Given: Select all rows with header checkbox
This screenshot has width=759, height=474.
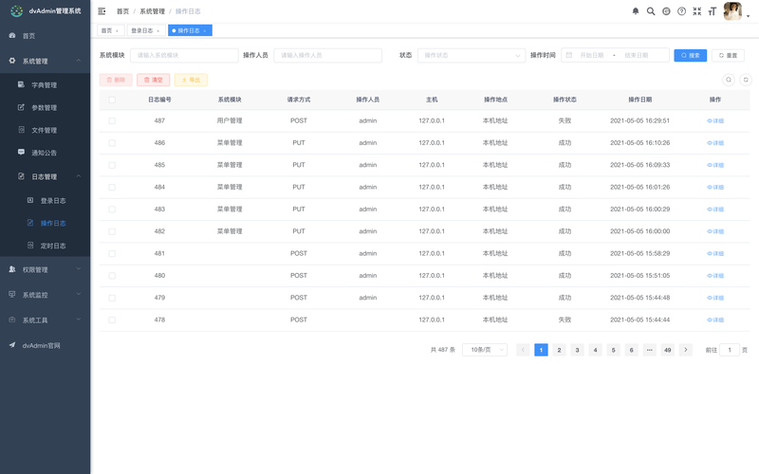Looking at the screenshot, I should [112, 100].
